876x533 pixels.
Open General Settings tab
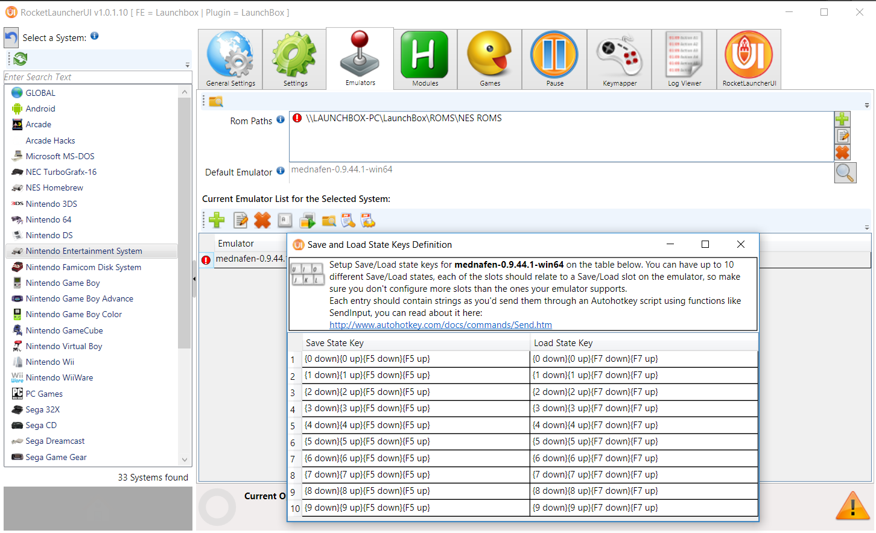pyautogui.click(x=230, y=59)
